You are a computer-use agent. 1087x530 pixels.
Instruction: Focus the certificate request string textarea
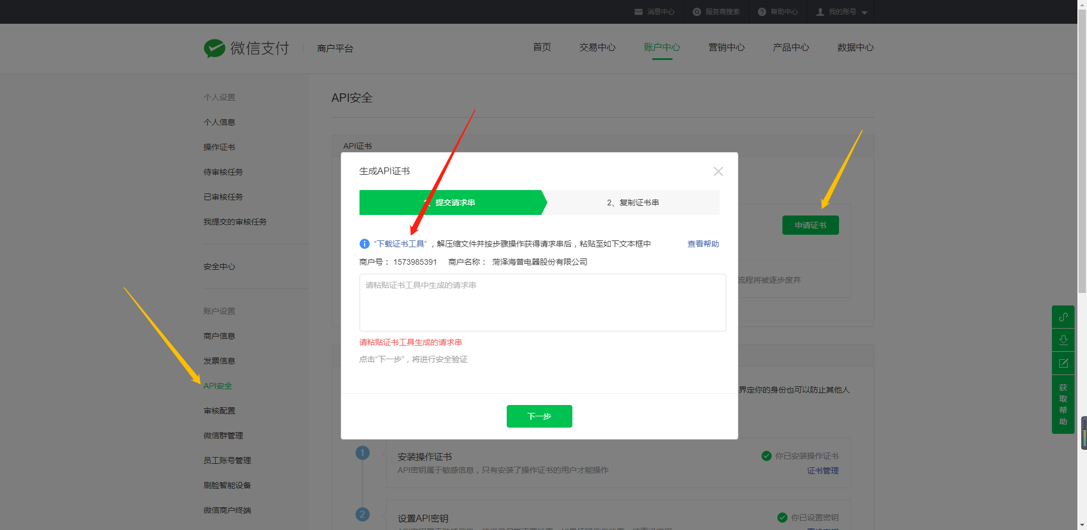pyautogui.click(x=542, y=303)
